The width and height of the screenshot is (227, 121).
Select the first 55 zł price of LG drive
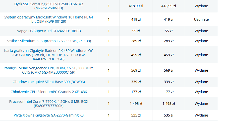(x=136, y=31)
